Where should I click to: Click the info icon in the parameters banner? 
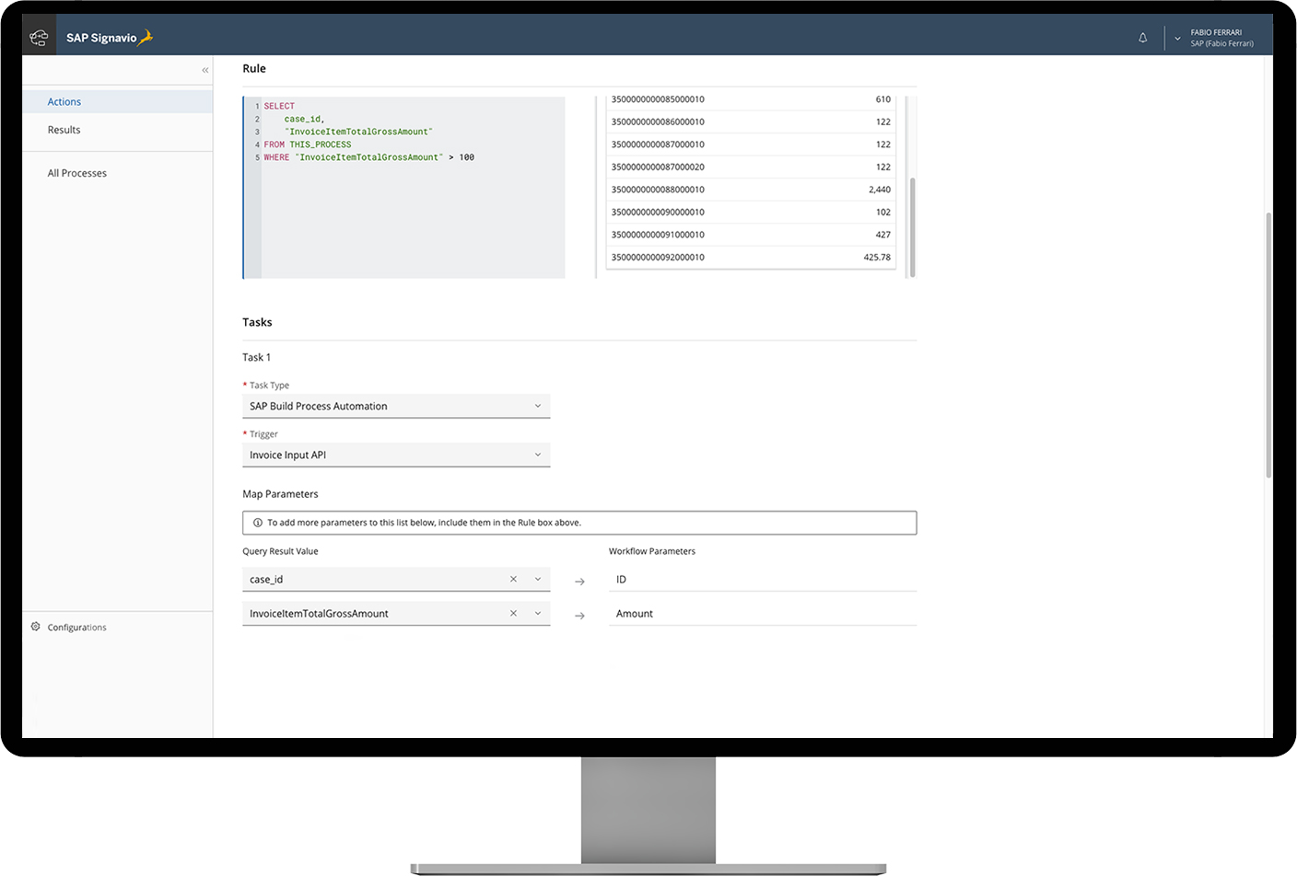(257, 522)
